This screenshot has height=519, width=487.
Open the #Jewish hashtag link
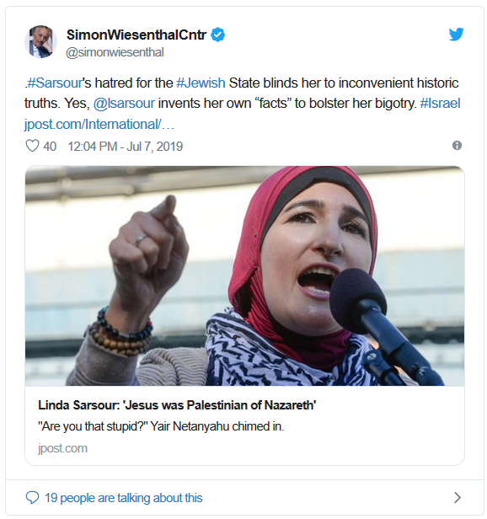click(x=201, y=83)
